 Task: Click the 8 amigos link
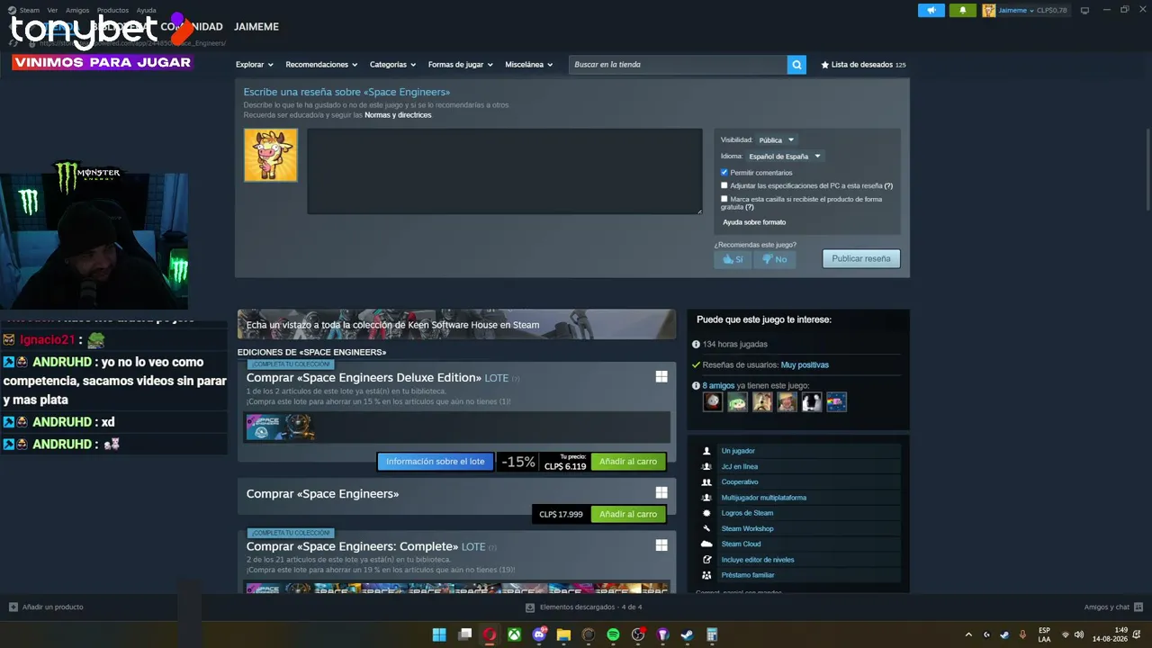click(718, 386)
